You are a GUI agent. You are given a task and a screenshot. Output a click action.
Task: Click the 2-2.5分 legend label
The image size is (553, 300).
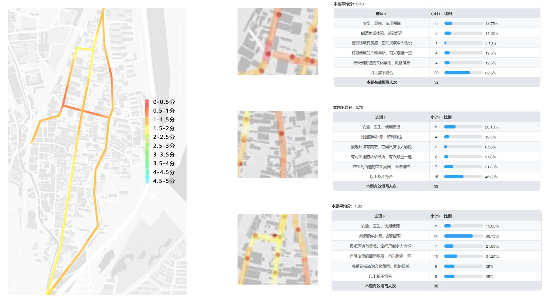click(x=164, y=137)
